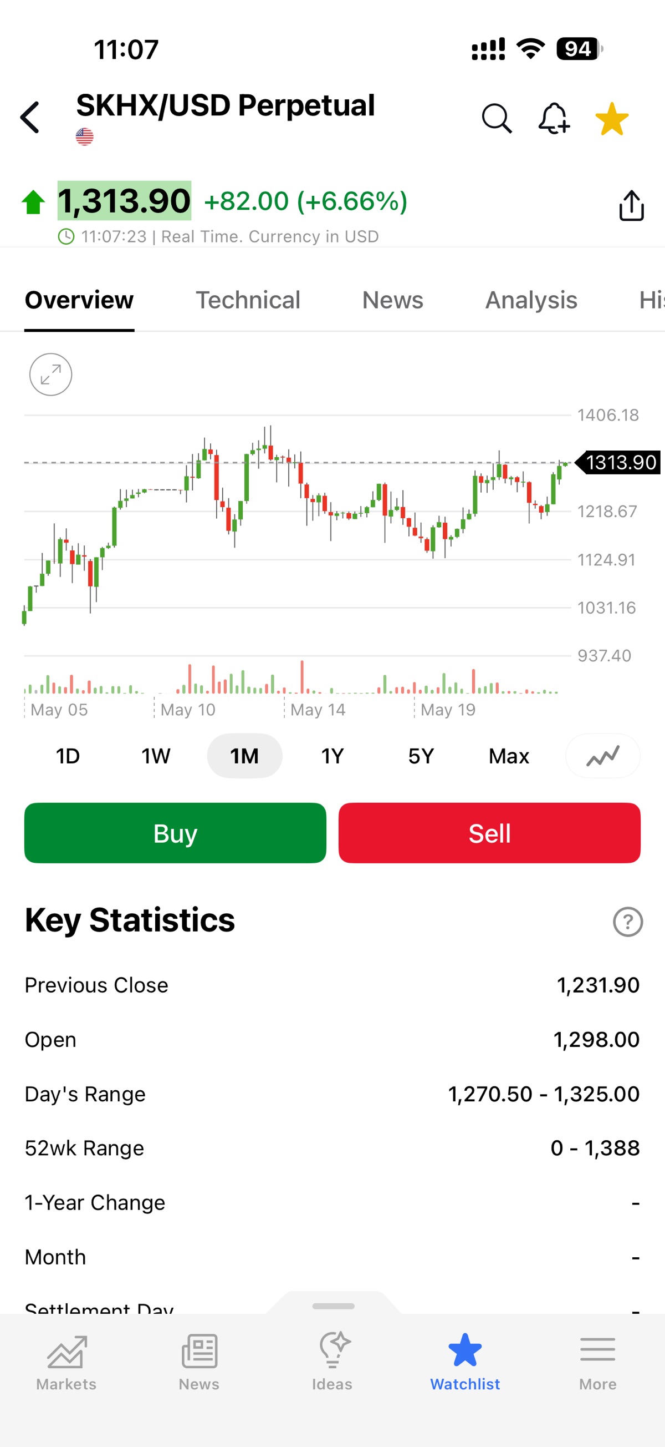Select the 1D chart range
This screenshot has height=1447, width=665.
[x=68, y=756]
